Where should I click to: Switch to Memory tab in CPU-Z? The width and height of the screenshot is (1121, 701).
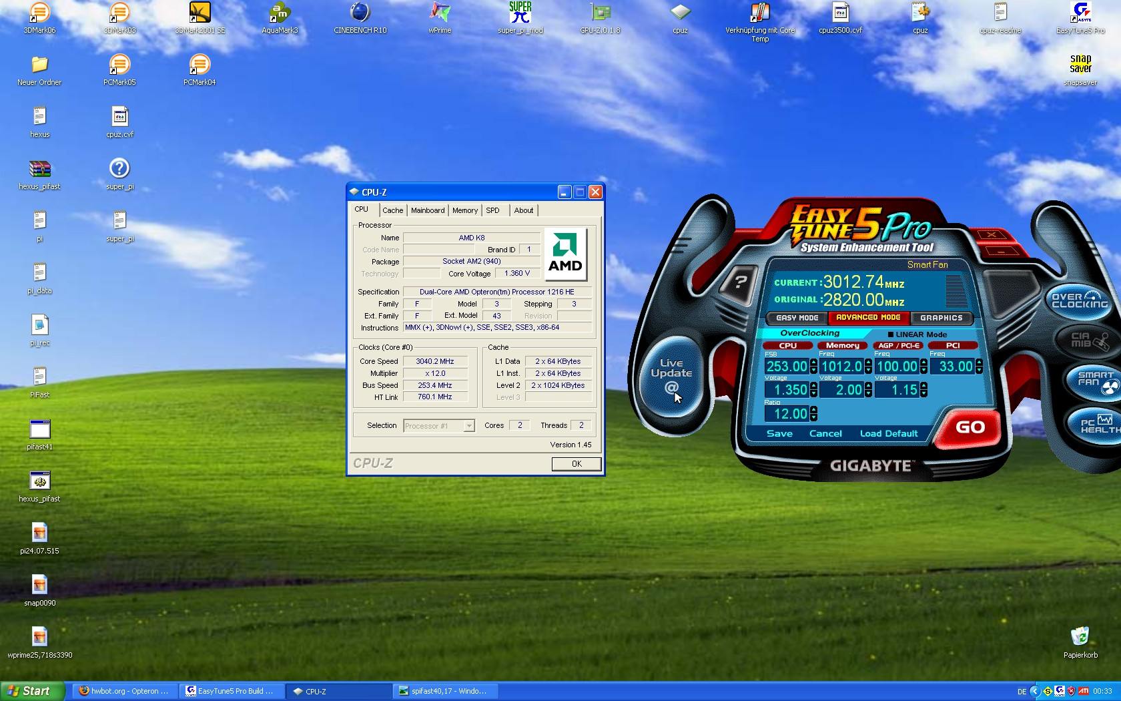[x=465, y=210]
